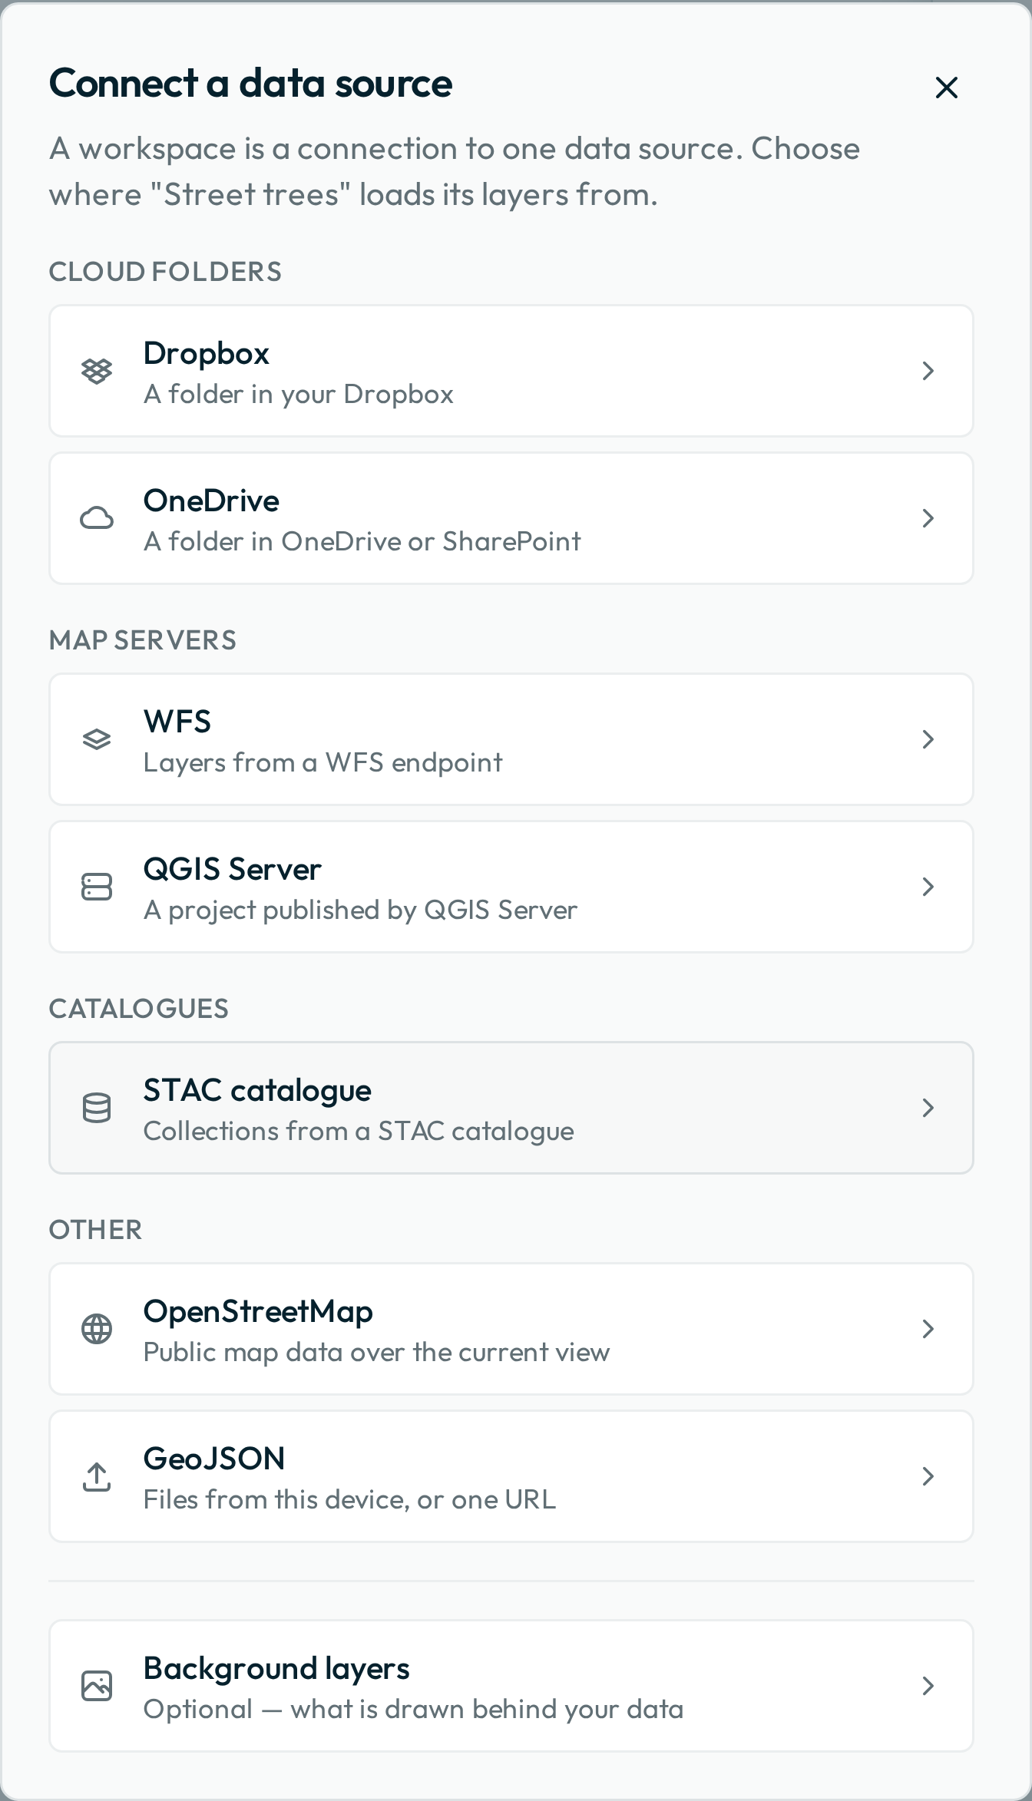Select the GeoJSON title
Screen dimensions: 1032x1801
point(214,1459)
